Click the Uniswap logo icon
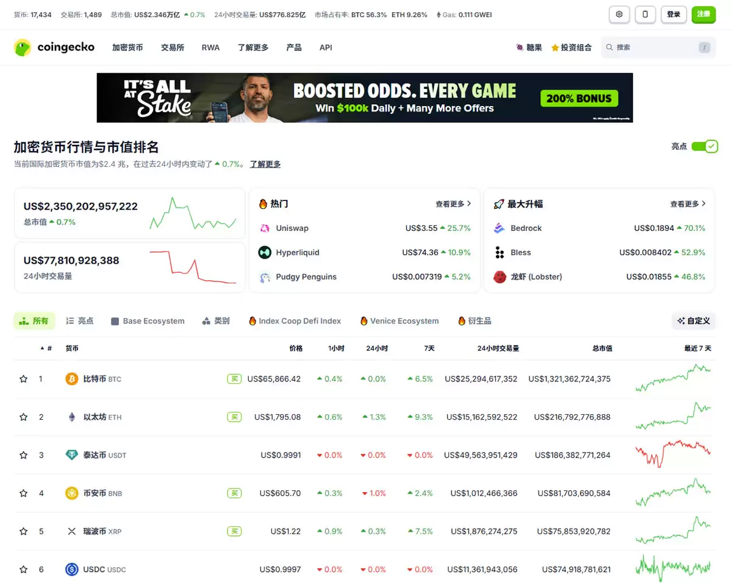 tap(265, 228)
